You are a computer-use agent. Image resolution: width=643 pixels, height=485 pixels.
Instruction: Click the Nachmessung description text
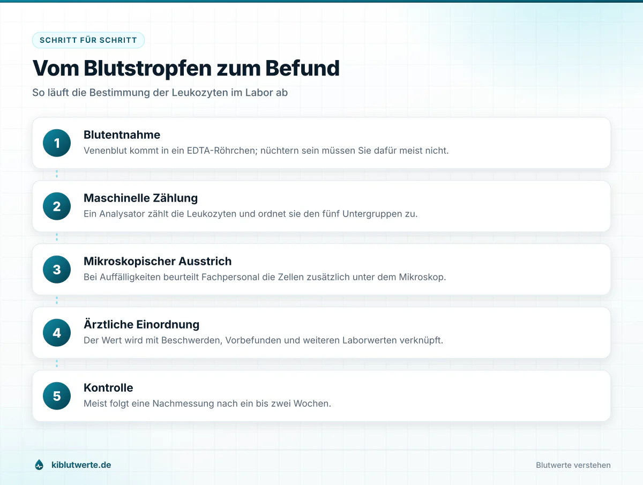pos(207,404)
